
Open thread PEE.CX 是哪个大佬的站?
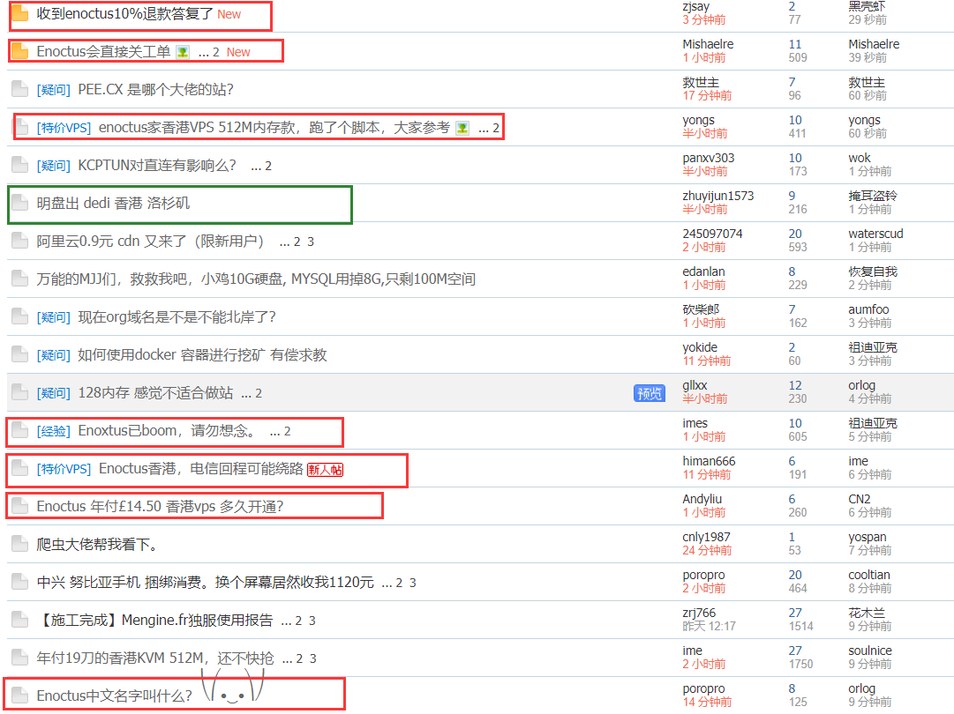tap(155, 89)
